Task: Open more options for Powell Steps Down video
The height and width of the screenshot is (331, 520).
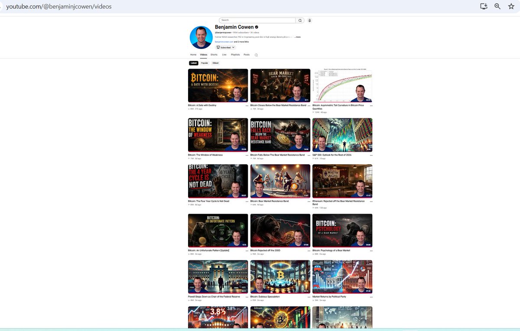Action: coord(247,297)
